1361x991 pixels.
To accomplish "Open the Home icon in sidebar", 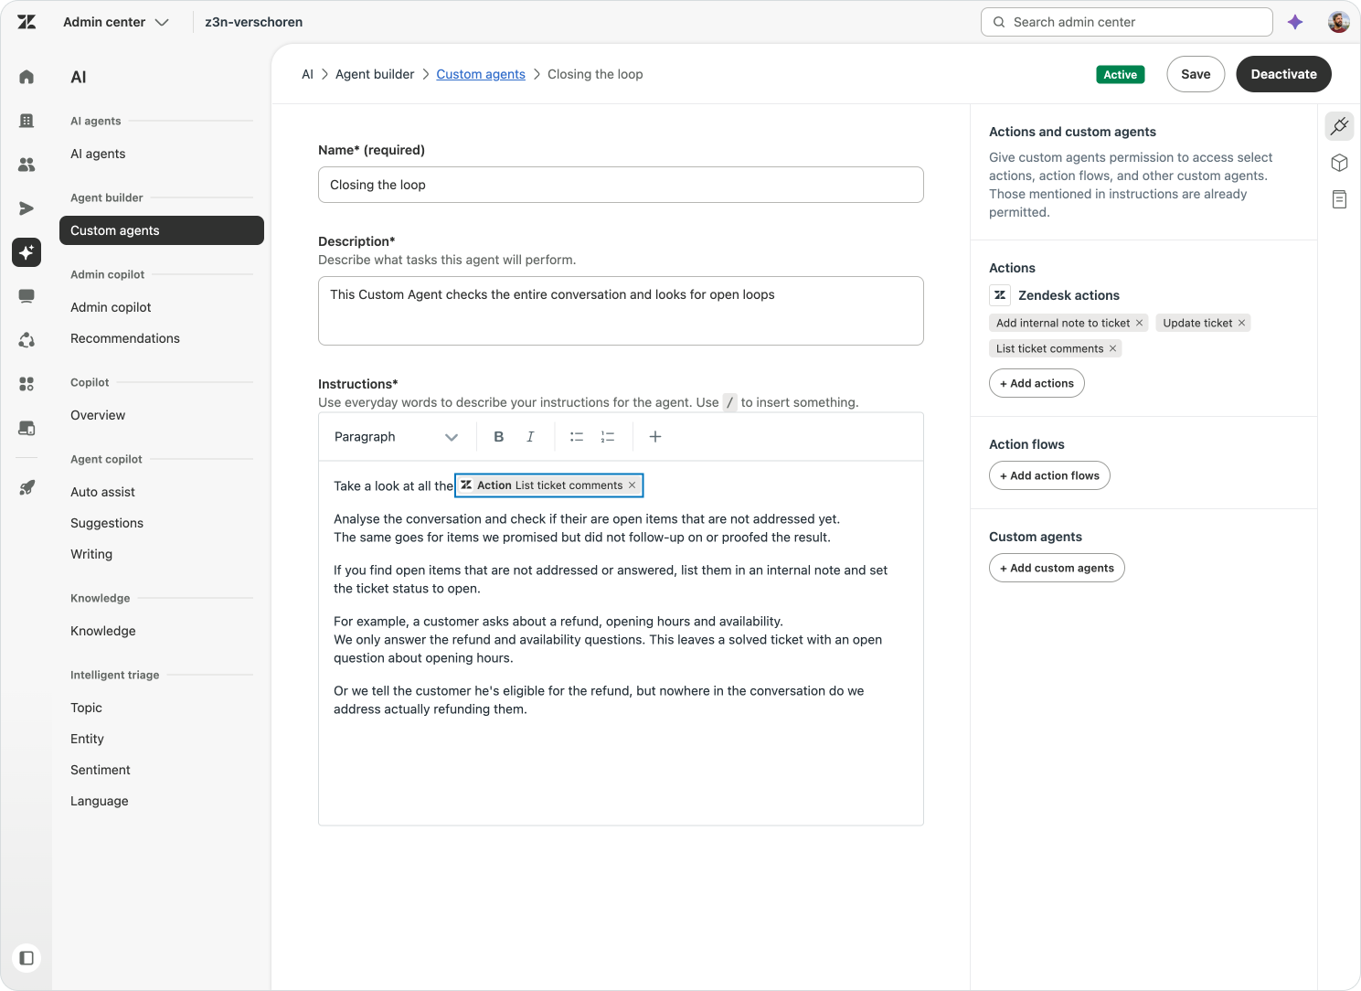I will (x=27, y=77).
